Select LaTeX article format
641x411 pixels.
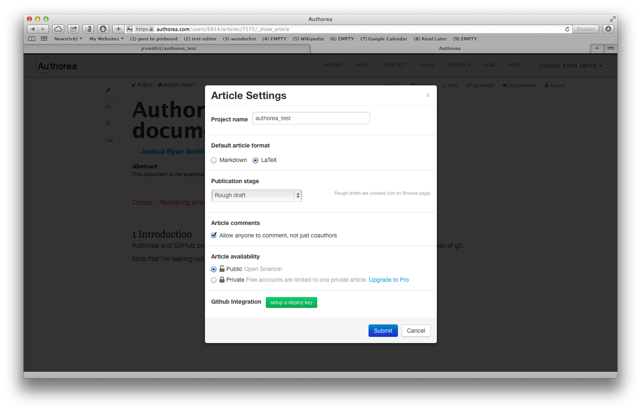(255, 160)
